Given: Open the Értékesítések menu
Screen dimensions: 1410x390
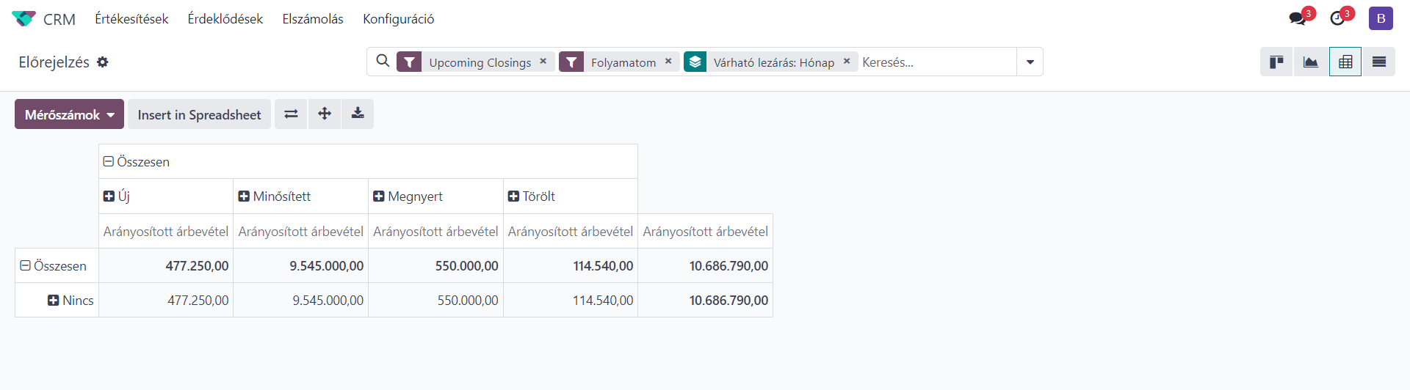Looking at the screenshot, I should pos(131,19).
